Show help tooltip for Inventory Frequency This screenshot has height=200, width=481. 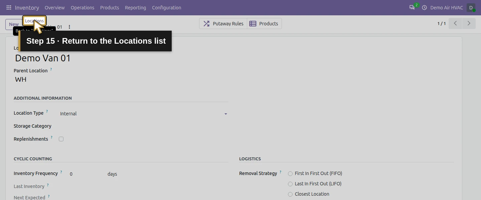click(61, 172)
